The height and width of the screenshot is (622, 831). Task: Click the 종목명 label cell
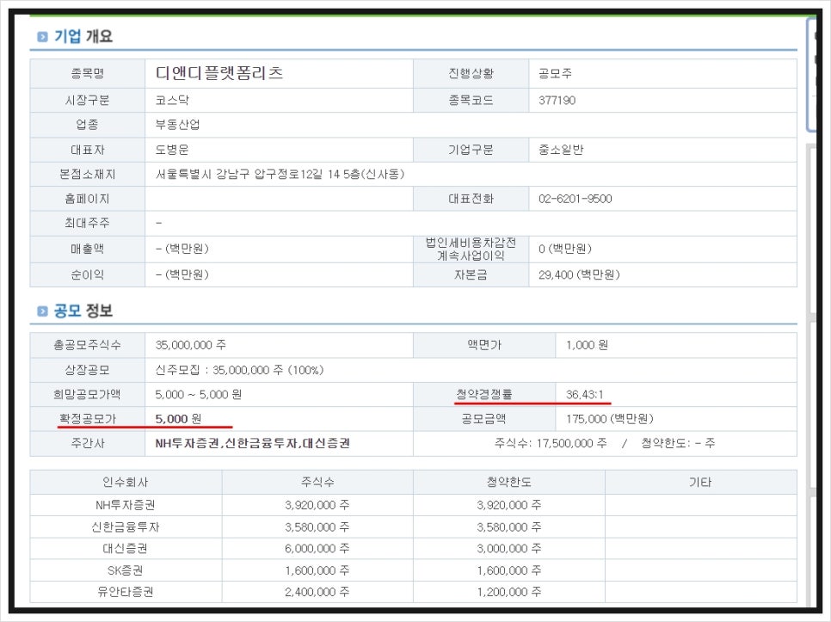[x=88, y=73]
